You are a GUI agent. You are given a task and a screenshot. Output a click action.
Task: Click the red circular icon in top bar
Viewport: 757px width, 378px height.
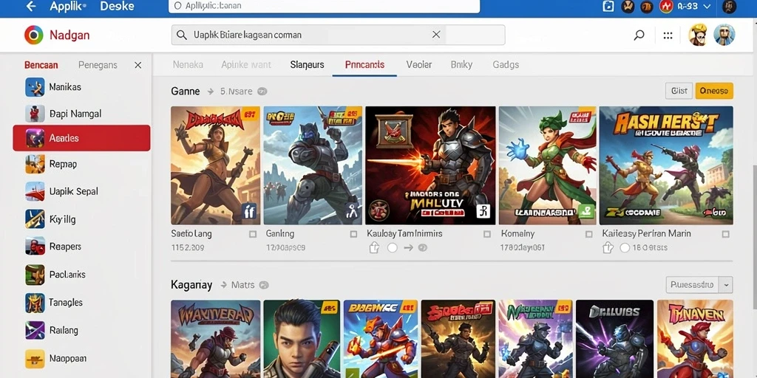[667, 6]
